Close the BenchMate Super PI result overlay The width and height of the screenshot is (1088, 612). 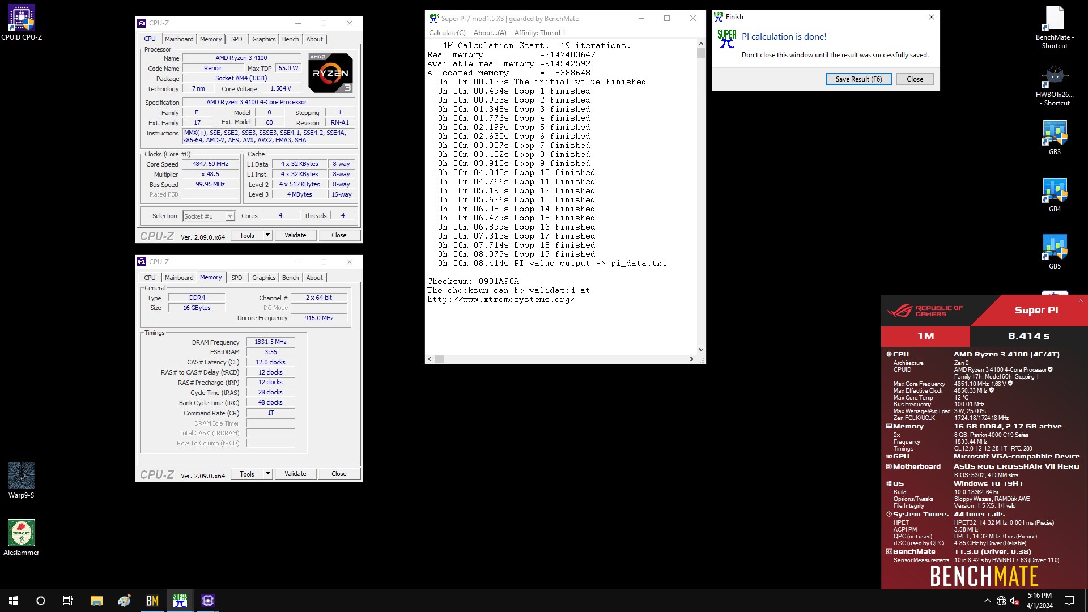tap(1081, 300)
